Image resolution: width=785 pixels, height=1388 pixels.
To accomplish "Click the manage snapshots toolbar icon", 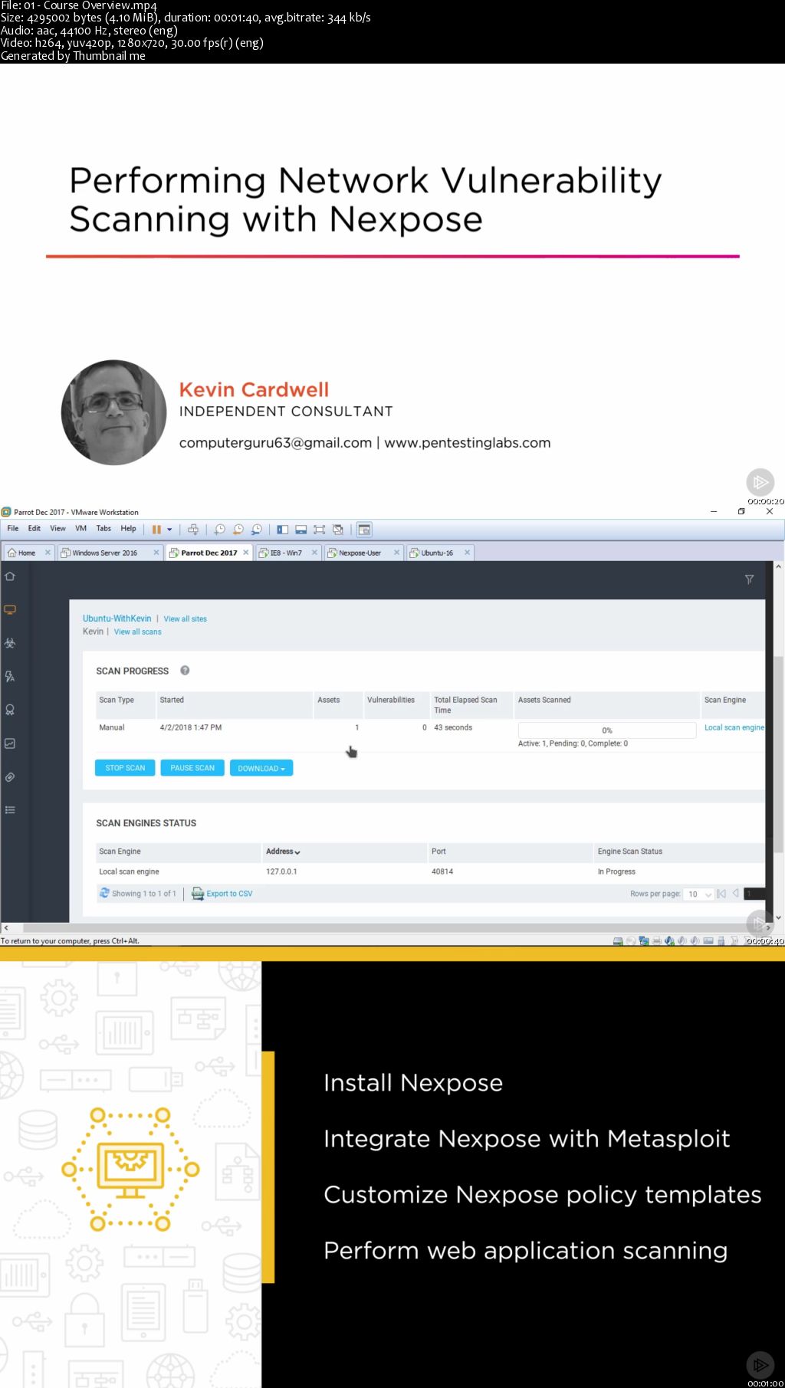I will (257, 530).
